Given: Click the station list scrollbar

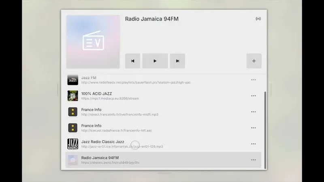Looking at the screenshot, I should pos(265,130).
